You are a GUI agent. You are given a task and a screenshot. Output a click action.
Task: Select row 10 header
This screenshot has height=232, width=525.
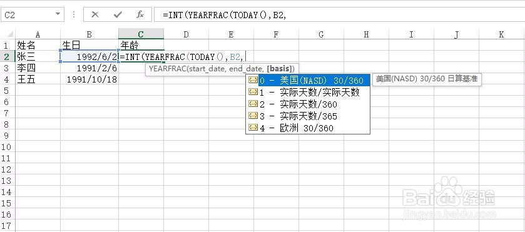tap(8, 147)
